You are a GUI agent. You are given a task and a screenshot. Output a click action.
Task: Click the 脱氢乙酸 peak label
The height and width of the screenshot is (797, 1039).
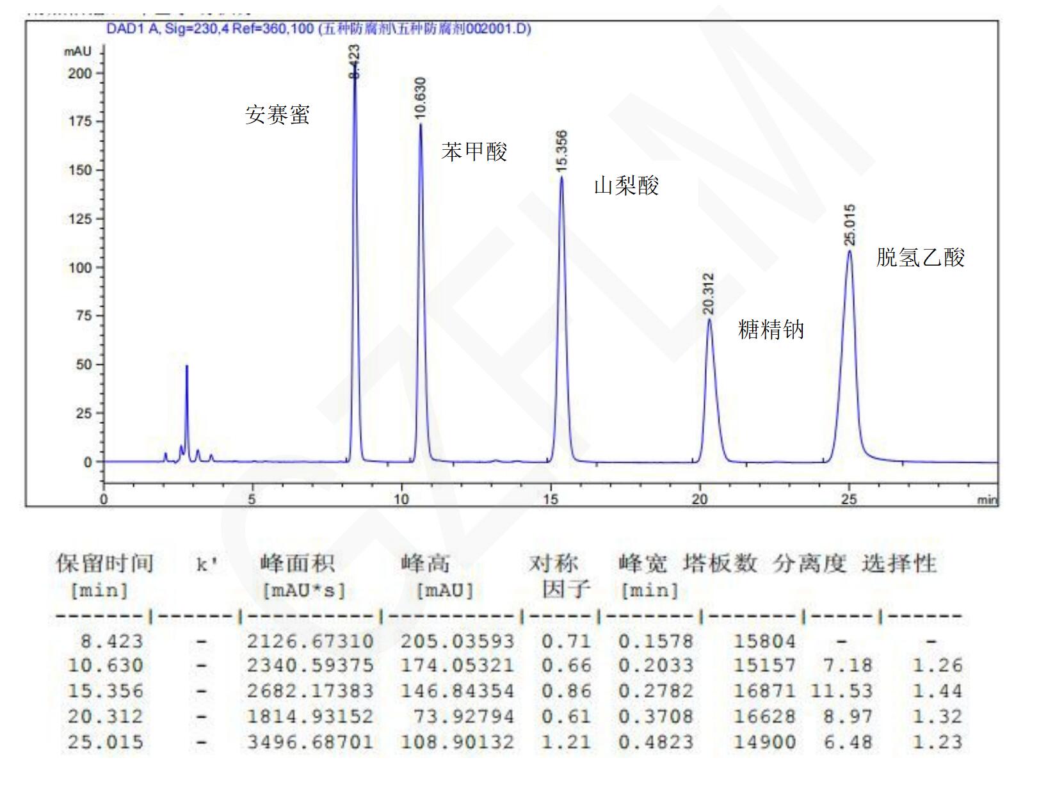pyautogui.click(x=920, y=257)
